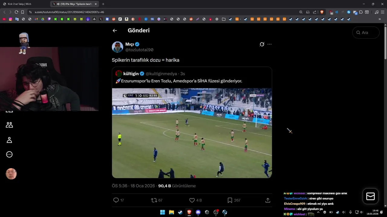The height and width of the screenshot is (217, 387).
Task: Open the ElvisCrespo909 chat username
Action: (294, 204)
